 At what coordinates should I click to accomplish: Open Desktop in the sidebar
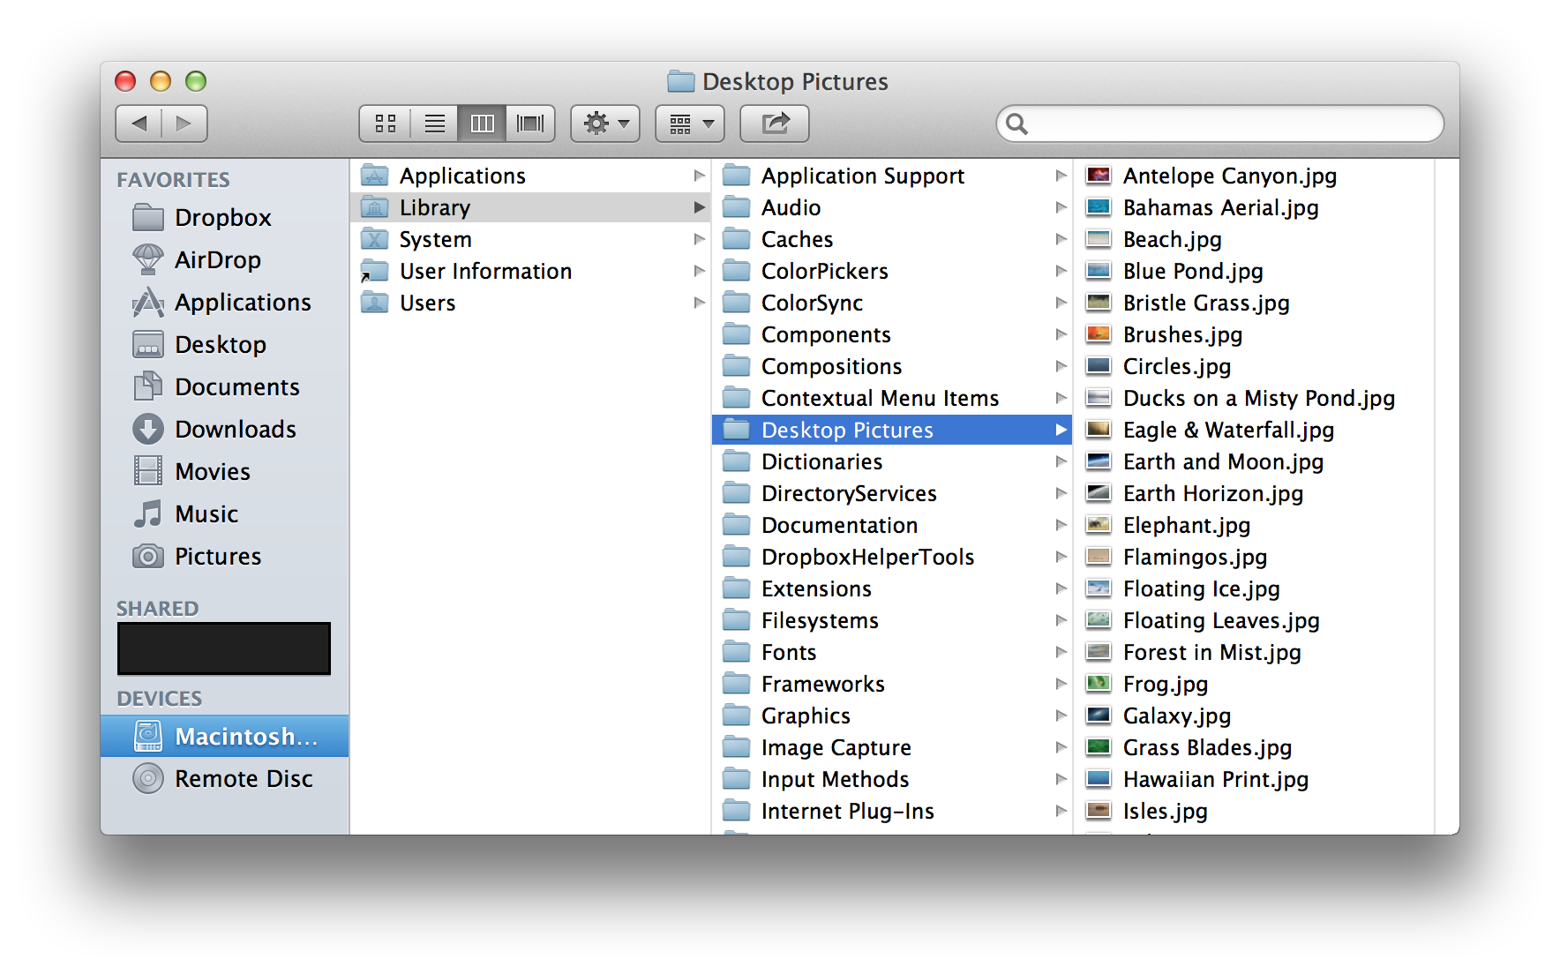point(225,345)
